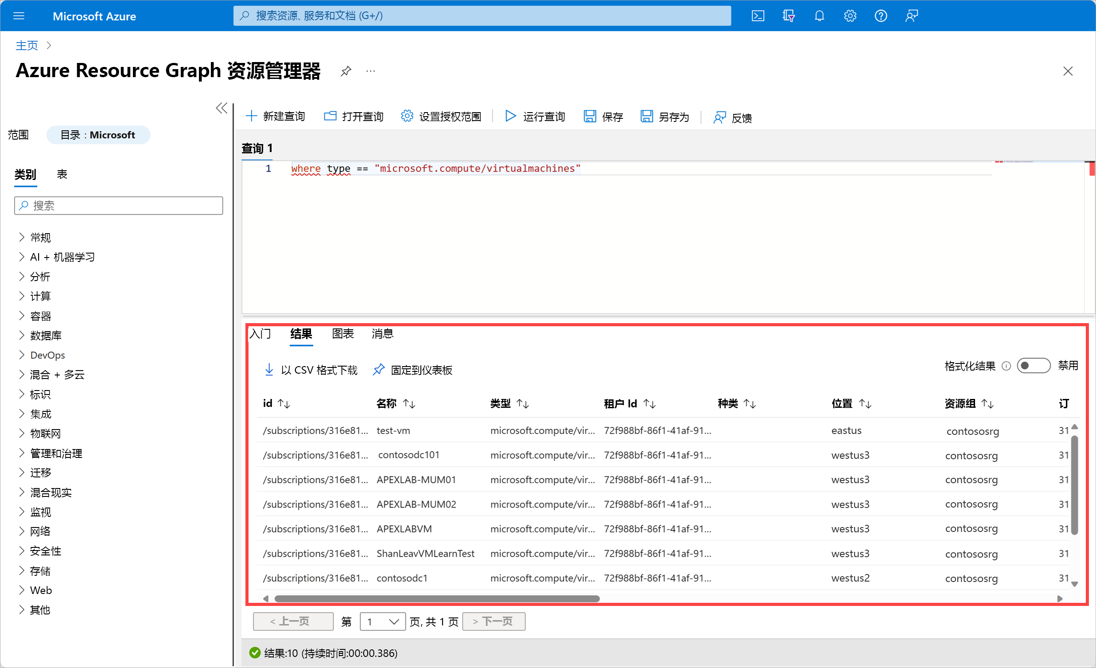Open the hamburger portal menu
The height and width of the screenshot is (668, 1096).
coord(19,16)
